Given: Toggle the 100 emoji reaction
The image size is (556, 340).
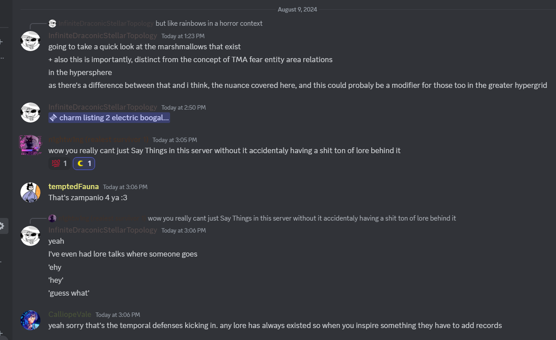Looking at the screenshot, I should pyautogui.click(x=60, y=164).
